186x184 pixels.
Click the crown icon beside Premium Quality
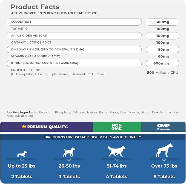(x=24, y=127)
